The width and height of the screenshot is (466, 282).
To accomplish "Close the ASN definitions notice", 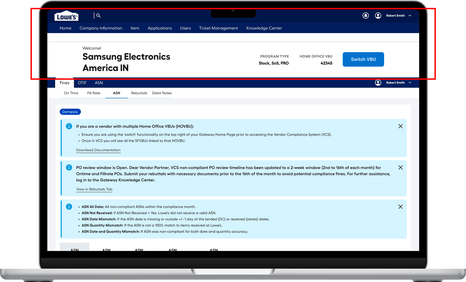I will click(401, 207).
